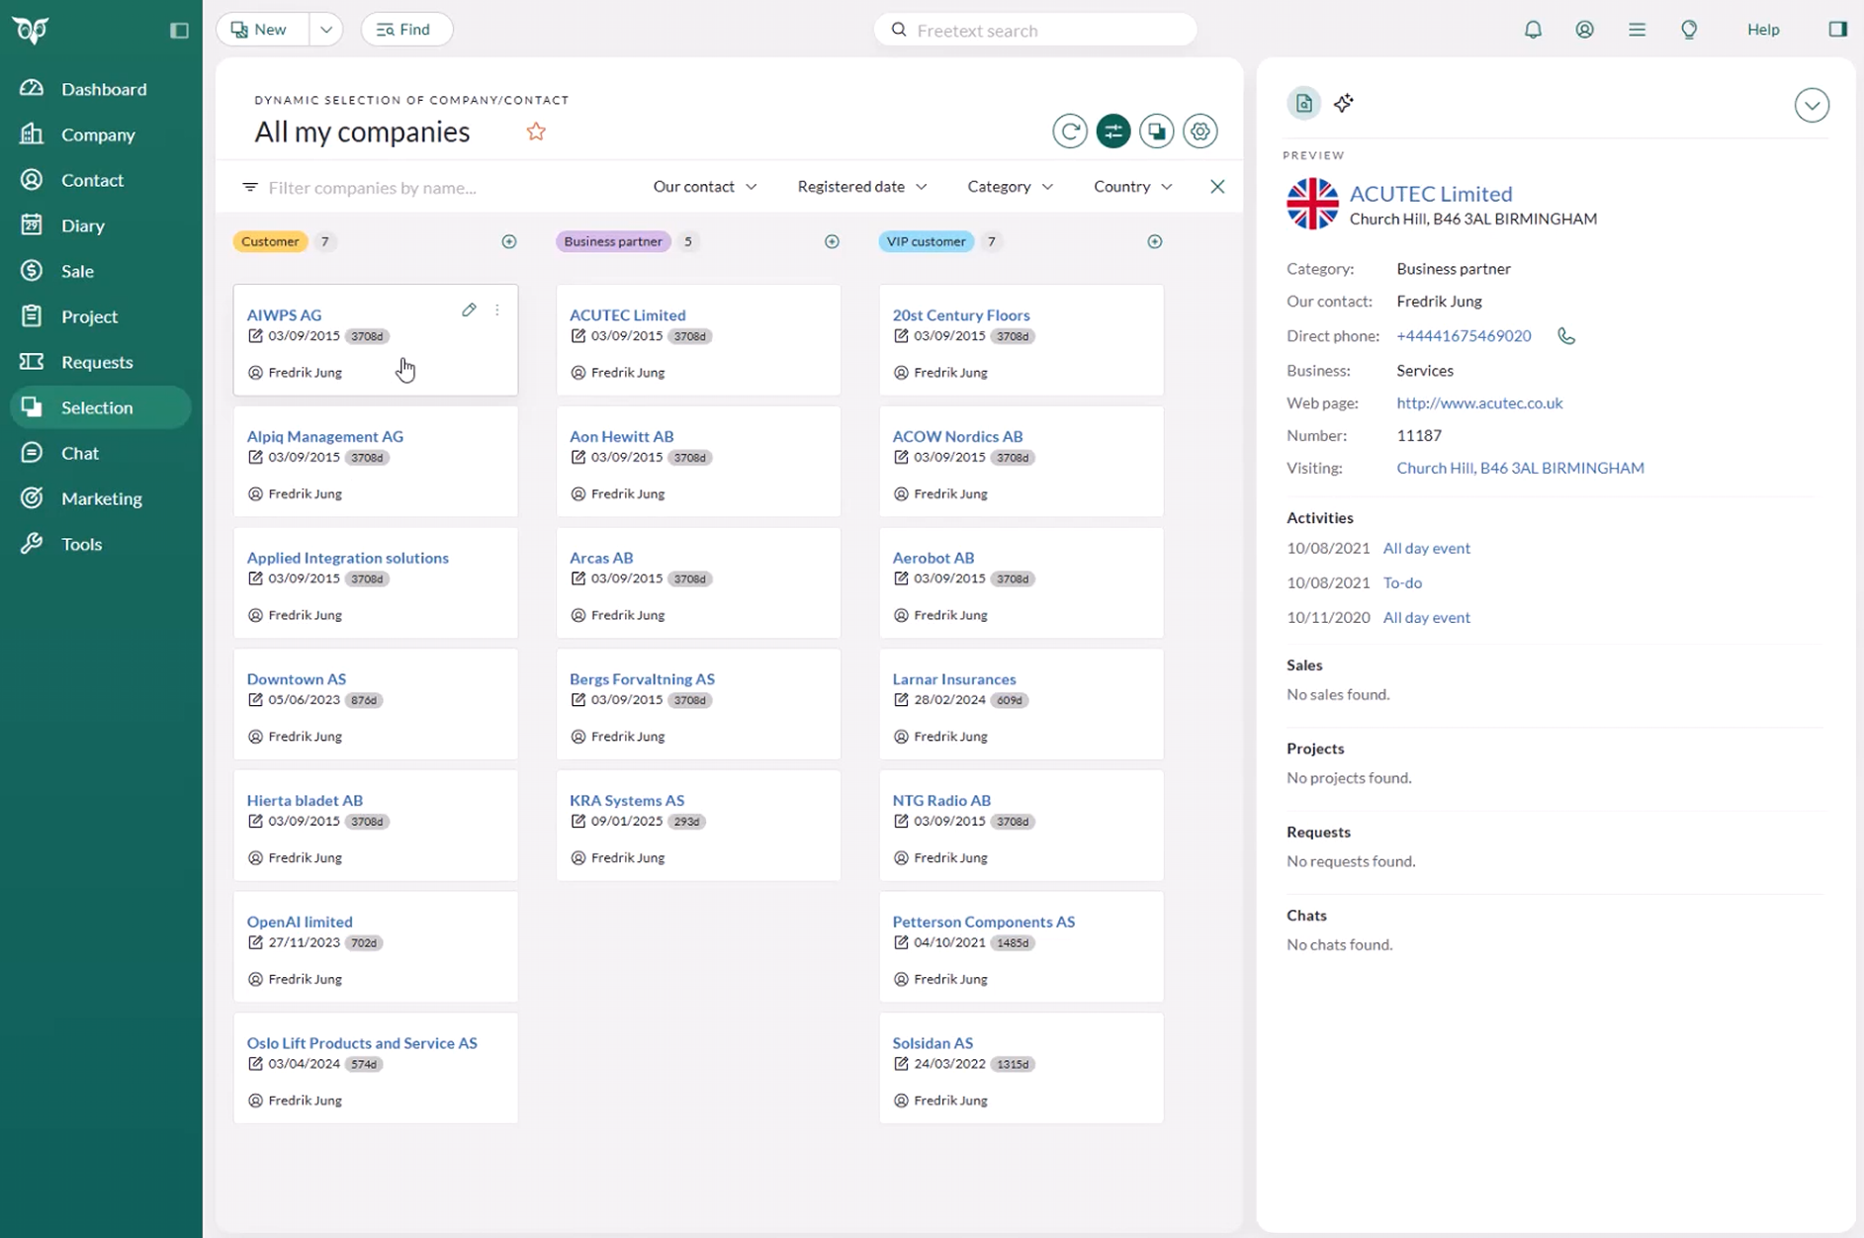This screenshot has height=1238, width=1864.
Task: Open selection settings gear icon
Action: click(x=1199, y=132)
